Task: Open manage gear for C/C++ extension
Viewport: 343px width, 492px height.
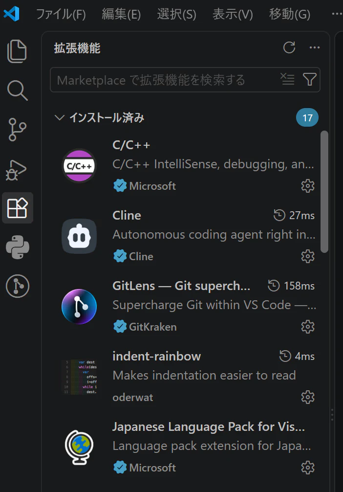Action: (x=307, y=186)
